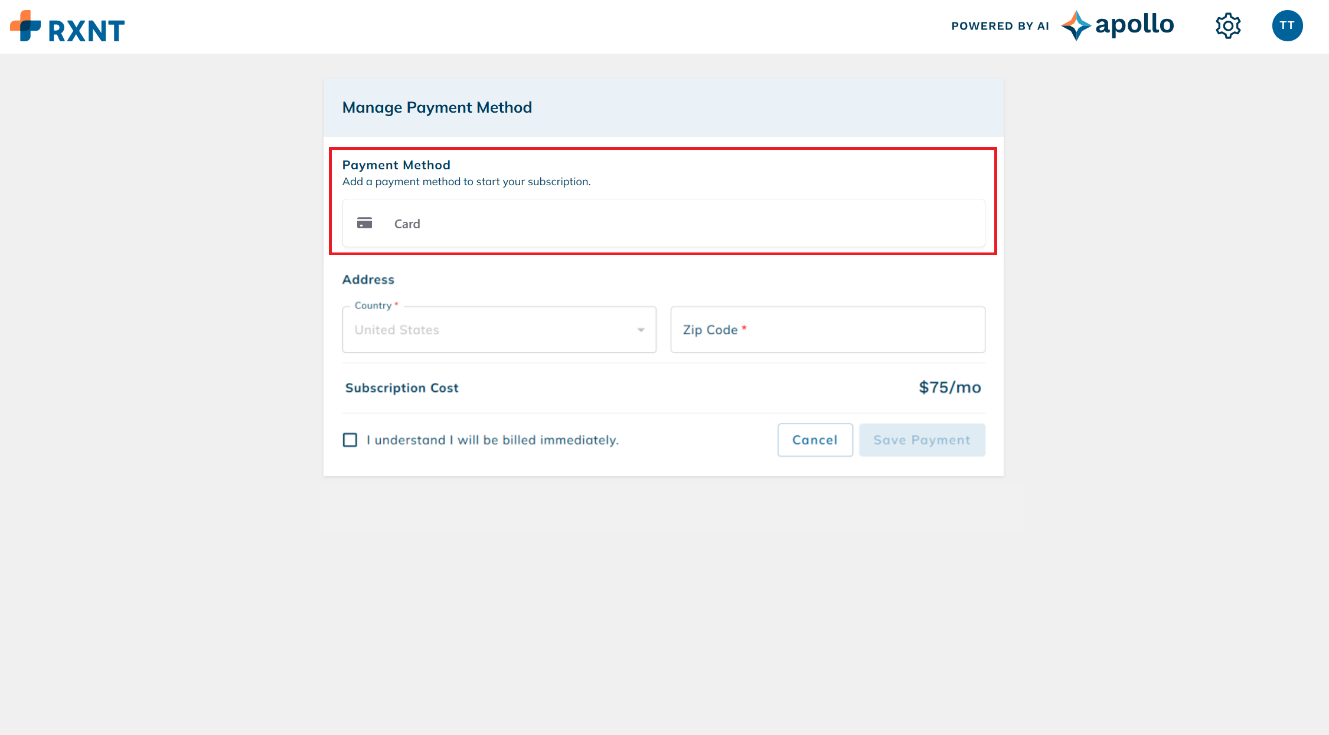Open the settings gear icon

tap(1228, 26)
